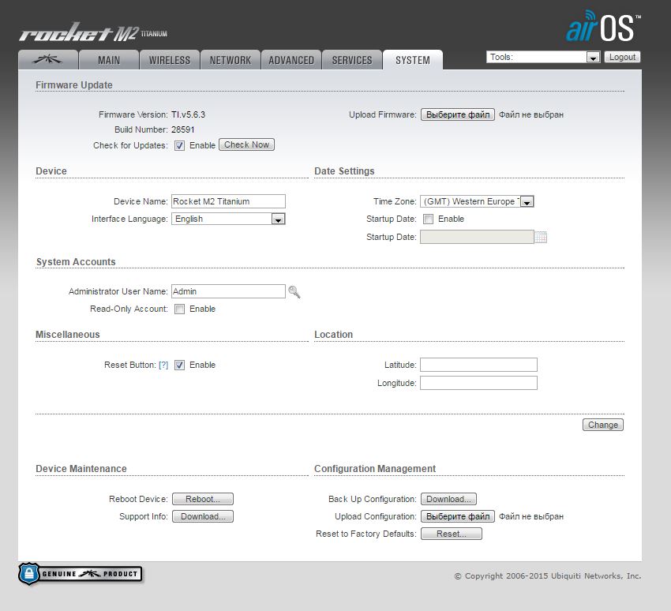The width and height of the screenshot is (671, 611).
Task: Open the Reset Button help link
Action: (163, 365)
